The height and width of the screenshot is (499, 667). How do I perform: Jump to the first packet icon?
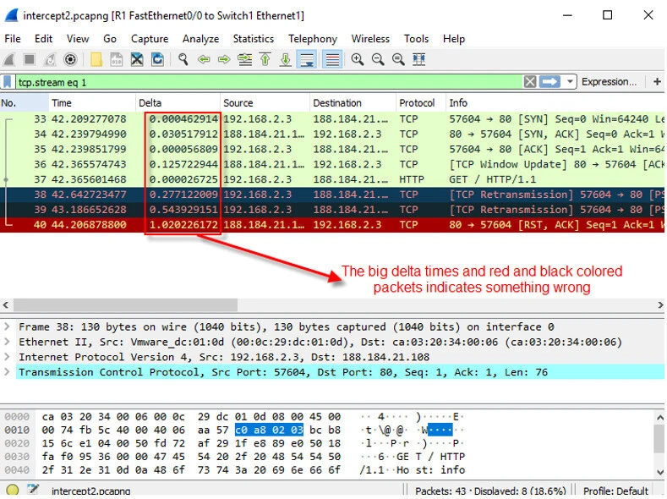[265, 59]
